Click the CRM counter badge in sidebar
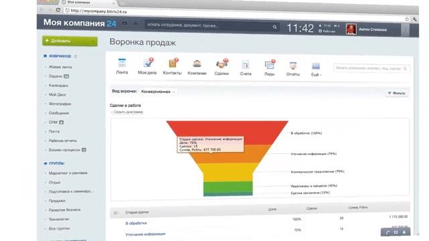The height and width of the screenshot is (241, 429). pyautogui.click(x=61, y=123)
